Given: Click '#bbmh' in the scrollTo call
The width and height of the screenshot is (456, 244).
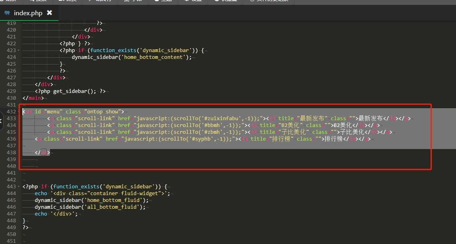Looking at the screenshot, I should (218, 125).
